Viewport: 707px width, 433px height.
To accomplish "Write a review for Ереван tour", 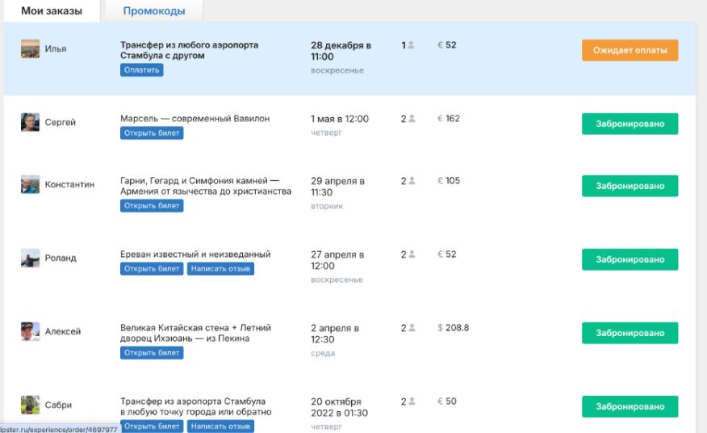I will (x=220, y=269).
